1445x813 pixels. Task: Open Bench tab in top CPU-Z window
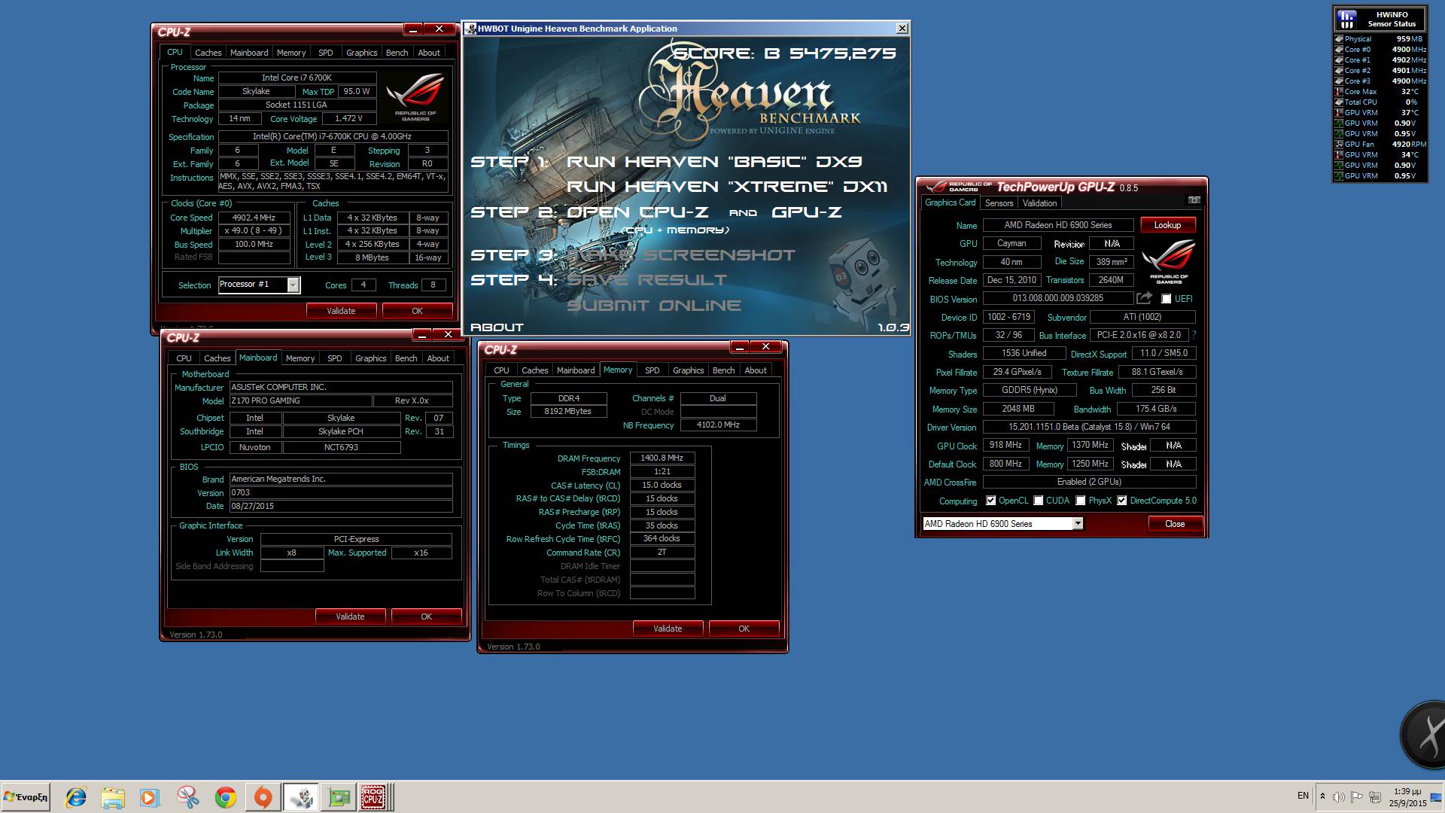(397, 53)
